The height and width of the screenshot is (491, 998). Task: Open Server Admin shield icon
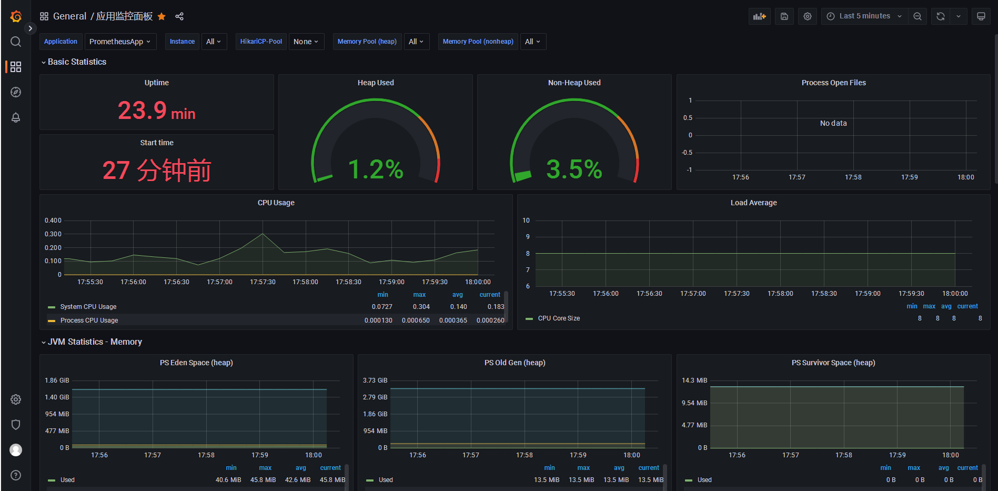(x=16, y=425)
